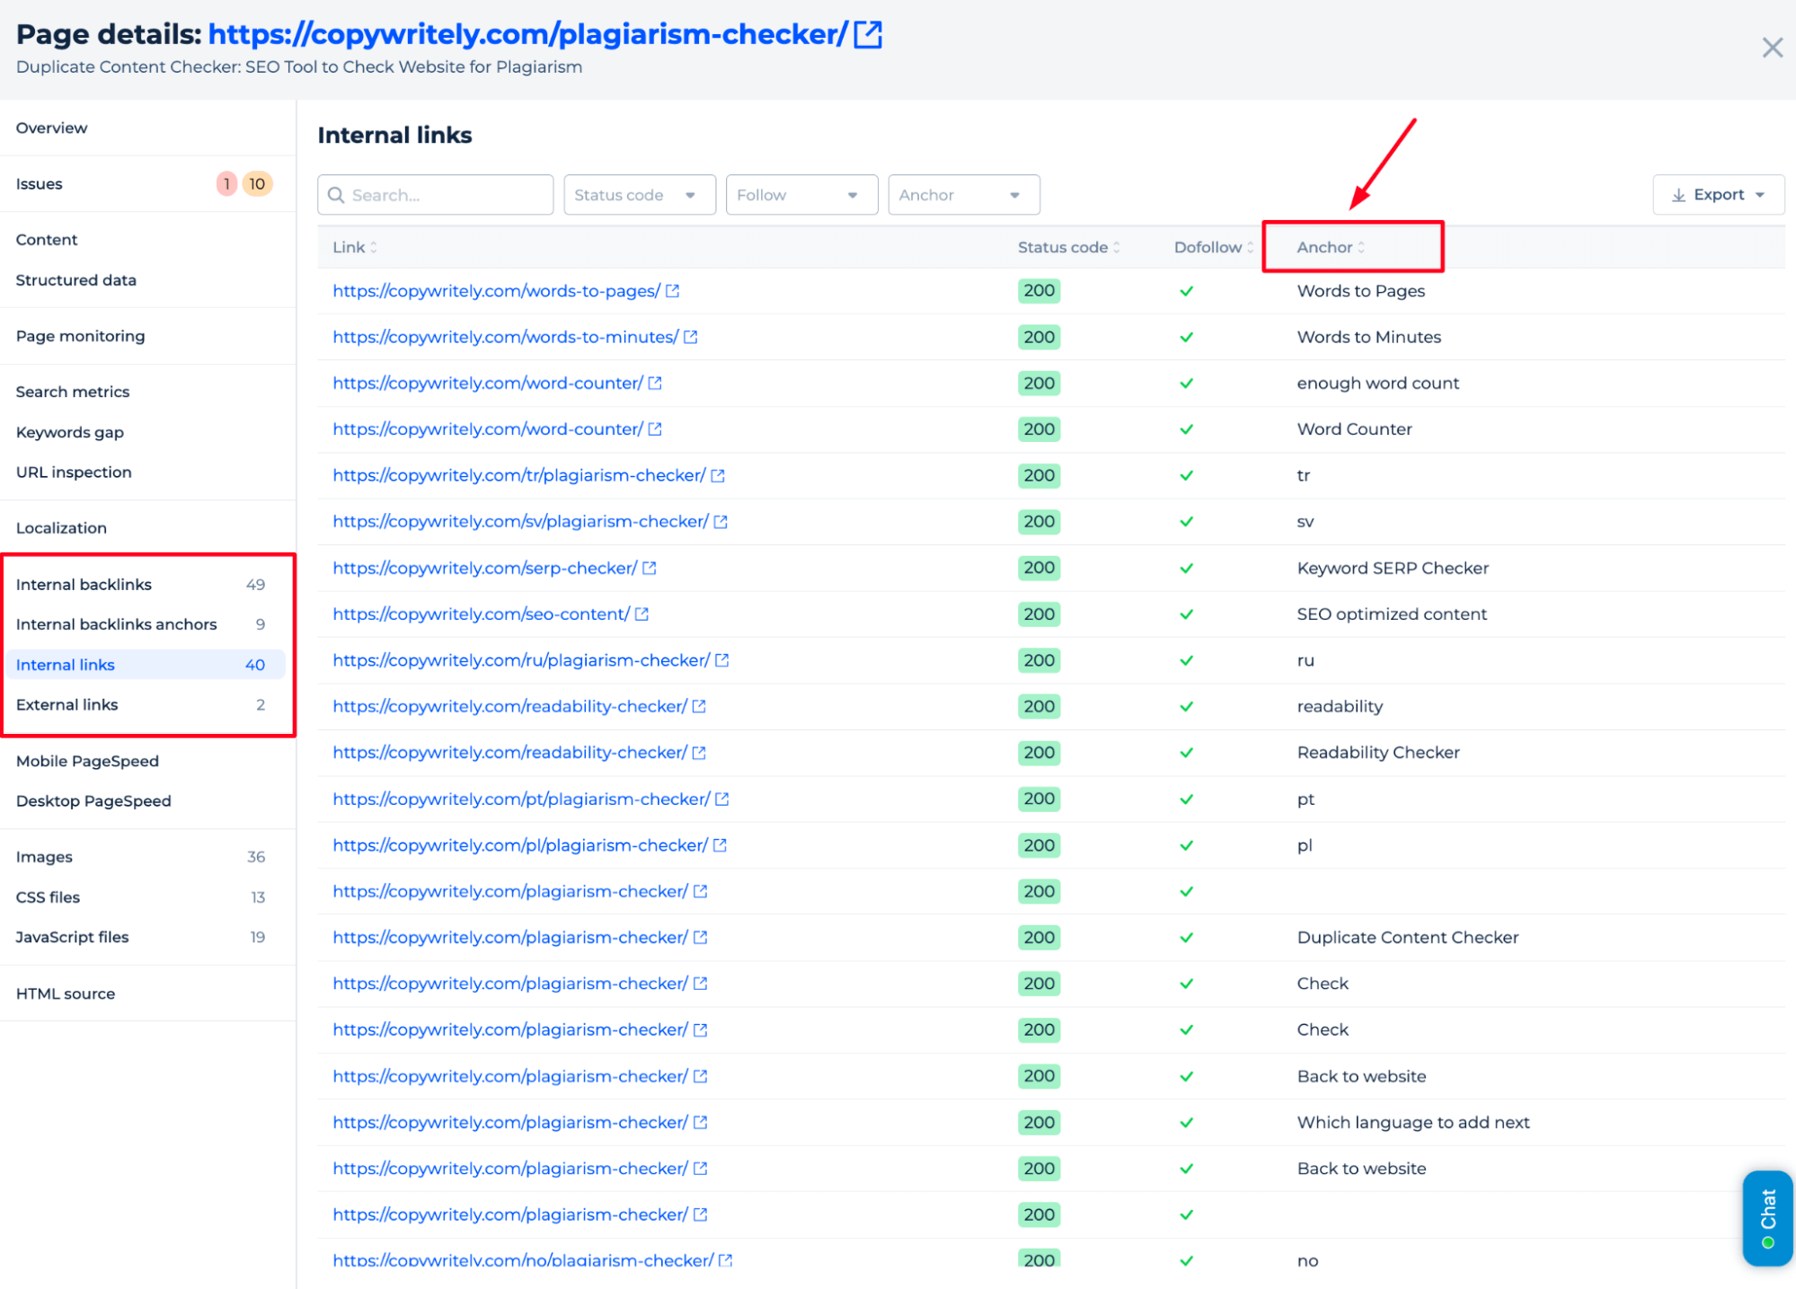Click the red issues badge showing 1

coord(226,184)
